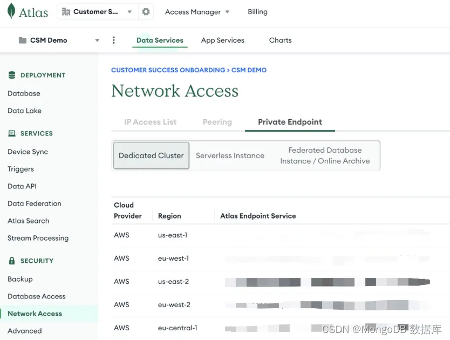450x340 pixels.
Task: Open Backup in sidebar
Action: point(20,279)
